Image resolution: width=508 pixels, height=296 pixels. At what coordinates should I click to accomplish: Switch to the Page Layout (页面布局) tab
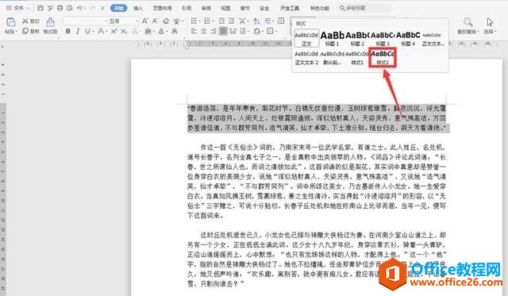click(x=162, y=8)
